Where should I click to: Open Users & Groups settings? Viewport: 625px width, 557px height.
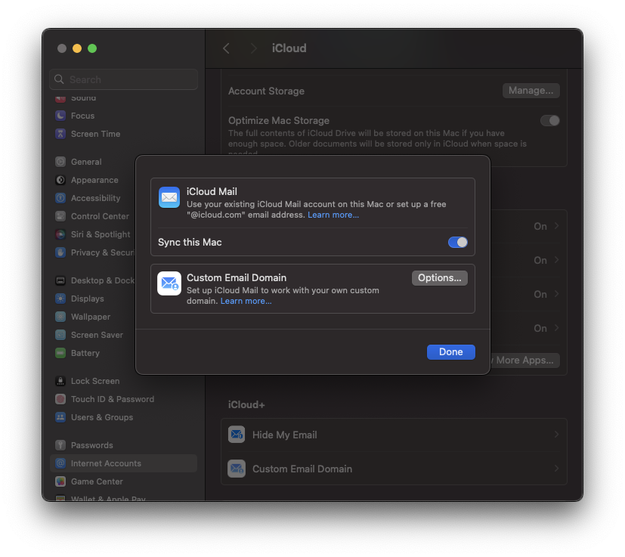pos(124,417)
